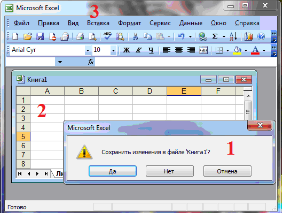Toggle italic К formatting

point(139,50)
